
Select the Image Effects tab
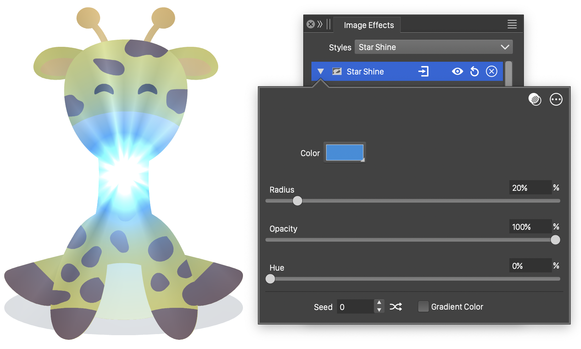pyautogui.click(x=369, y=25)
